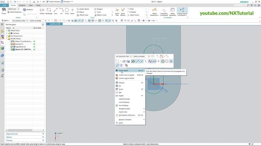Open Geometric Constraints tool
The width and height of the screenshot is (261, 146).
click(x=164, y=12)
